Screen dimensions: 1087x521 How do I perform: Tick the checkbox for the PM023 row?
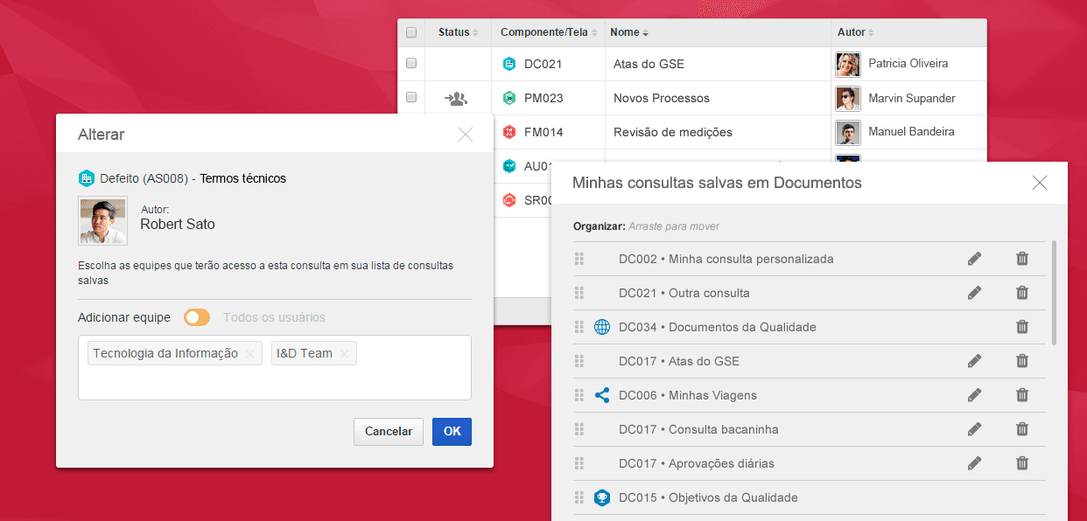point(411,97)
